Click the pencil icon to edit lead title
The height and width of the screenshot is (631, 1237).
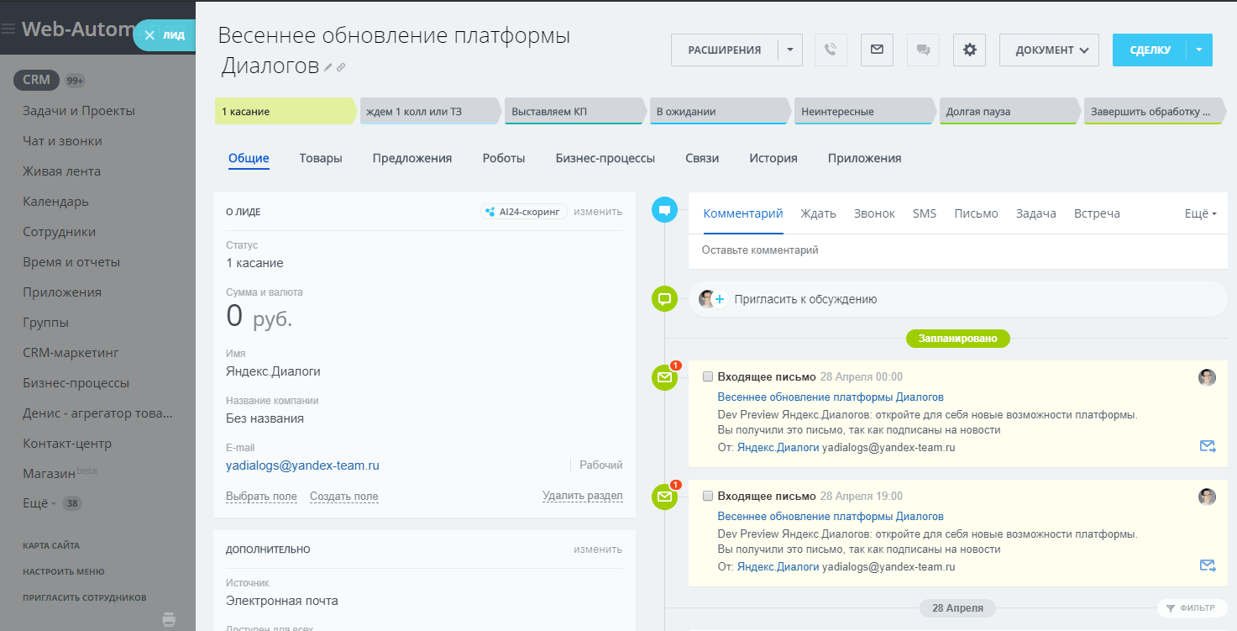pyautogui.click(x=328, y=67)
